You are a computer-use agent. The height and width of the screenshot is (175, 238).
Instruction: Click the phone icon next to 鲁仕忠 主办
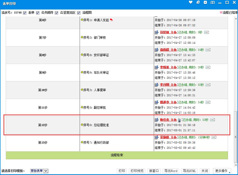(x=179, y=120)
